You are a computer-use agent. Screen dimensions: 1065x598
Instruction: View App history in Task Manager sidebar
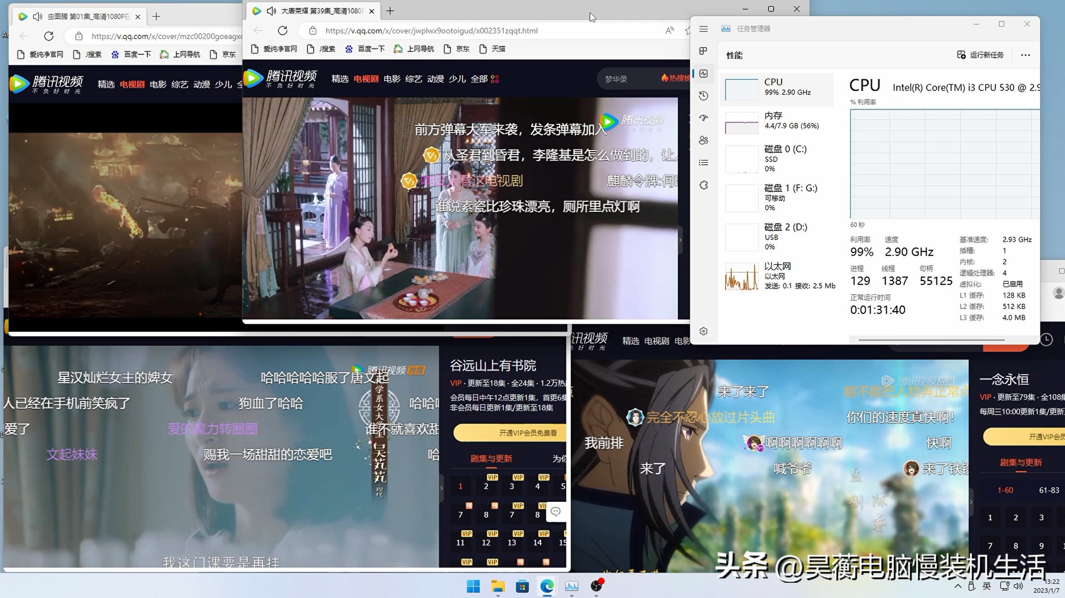pyautogui.click(x=704, y=96)
